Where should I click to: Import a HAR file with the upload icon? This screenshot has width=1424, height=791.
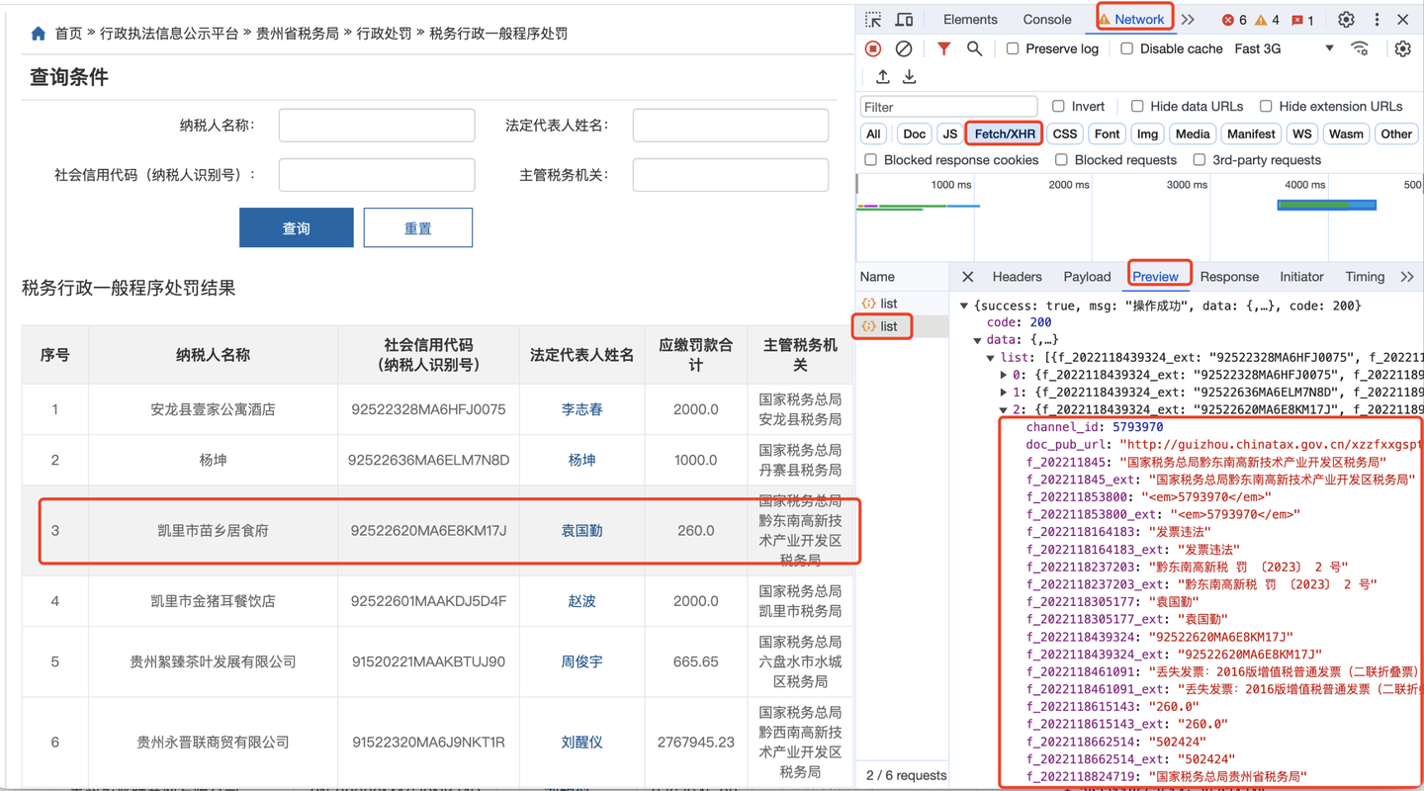[x=883, y=77]
